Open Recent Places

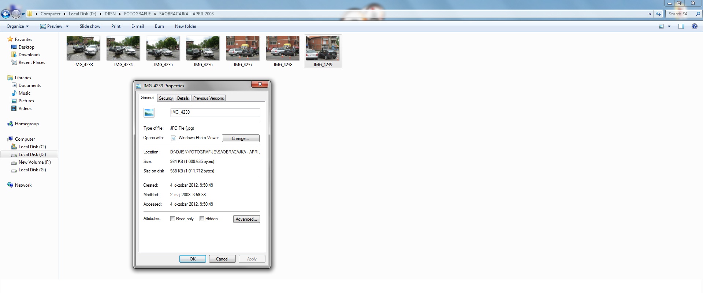(32, 62)
